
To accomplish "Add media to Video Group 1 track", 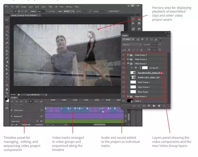I will 42,110.
